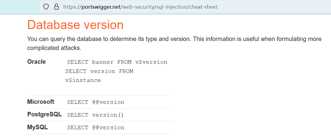
Task: Click the sentence starting "You can query"
Action: [x=174, y=39]
